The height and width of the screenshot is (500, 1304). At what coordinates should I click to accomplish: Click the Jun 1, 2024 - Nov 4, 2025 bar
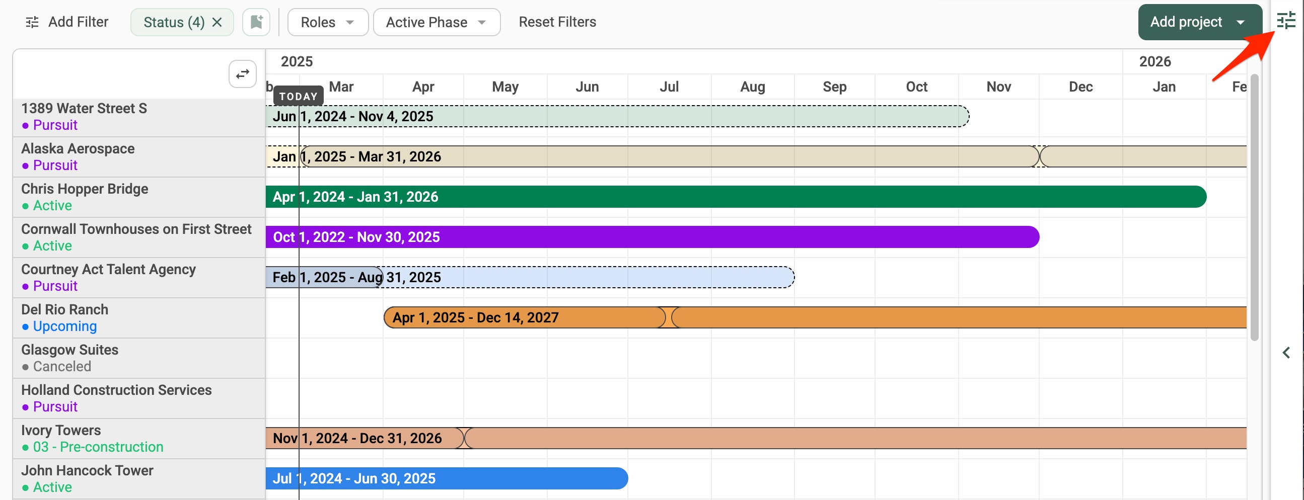[x=617, y=116]
